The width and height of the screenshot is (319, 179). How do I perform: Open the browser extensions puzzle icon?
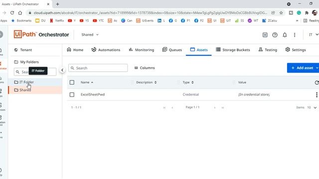tap(307, 13)
